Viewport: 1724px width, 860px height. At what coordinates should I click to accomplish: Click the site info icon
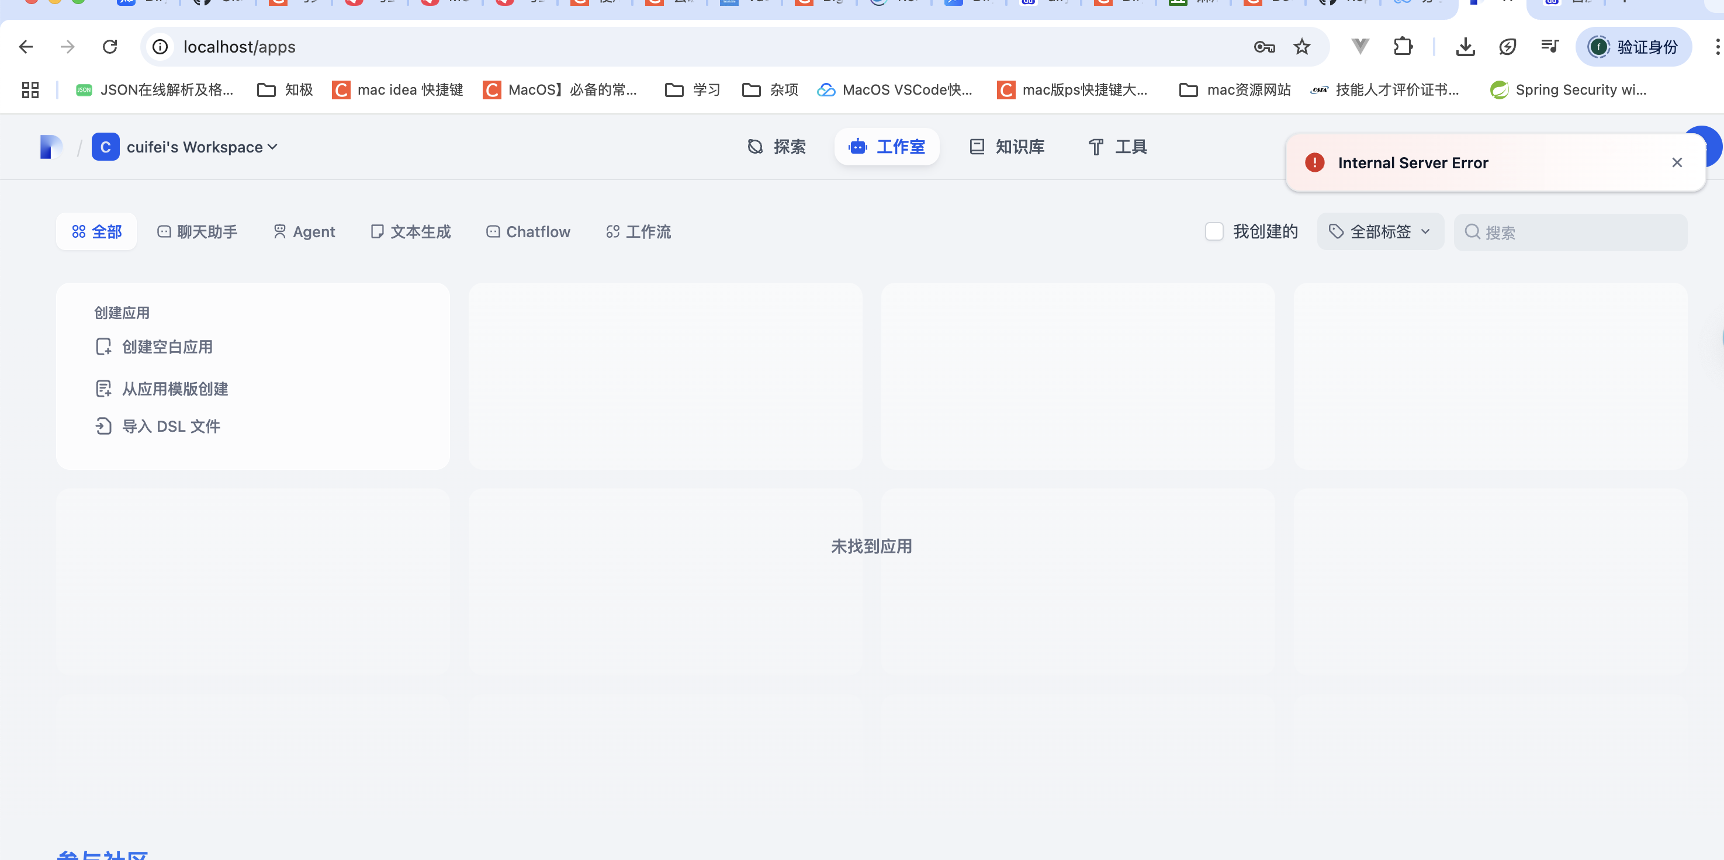click(160, 47)
